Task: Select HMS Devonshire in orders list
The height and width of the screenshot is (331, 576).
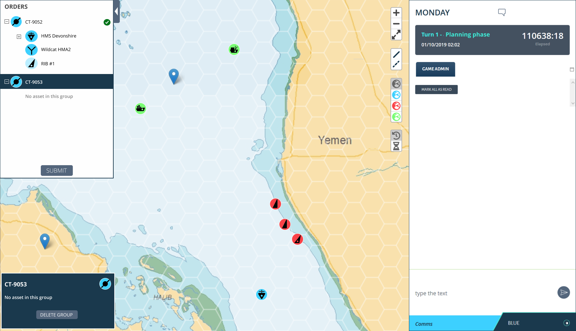Action: coord(59,36)
